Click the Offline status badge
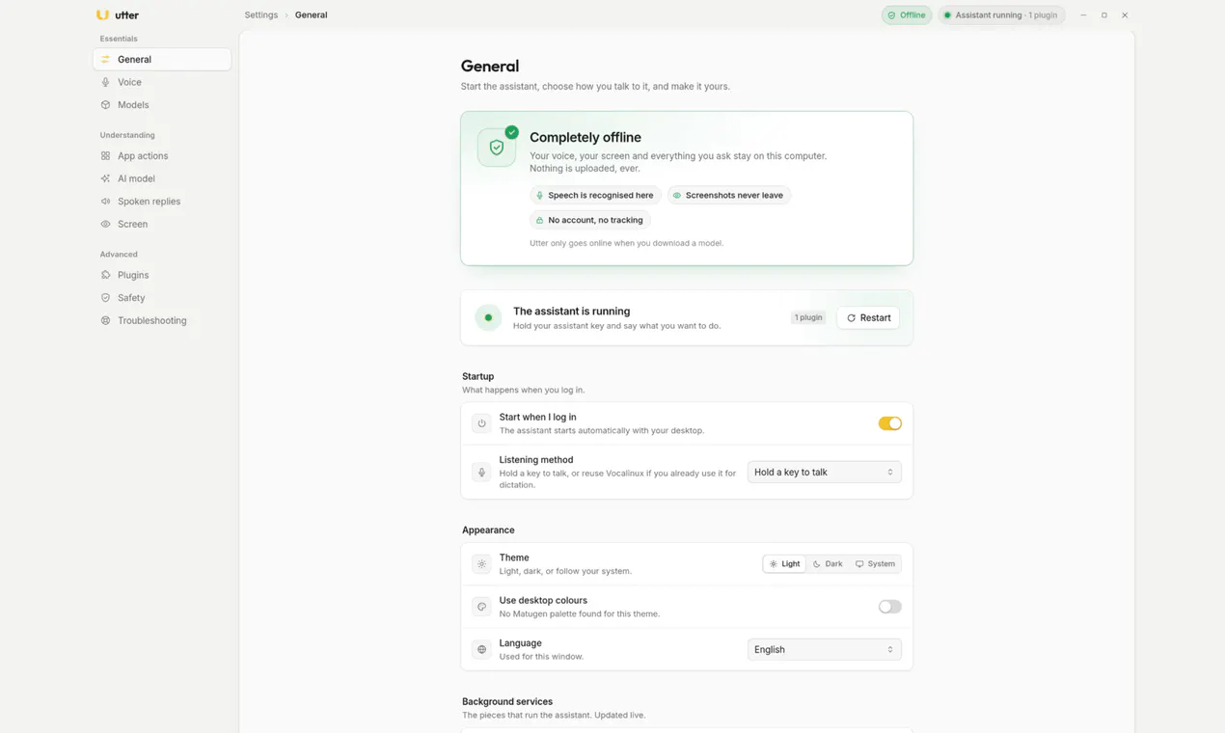 [x=907, y=15]
